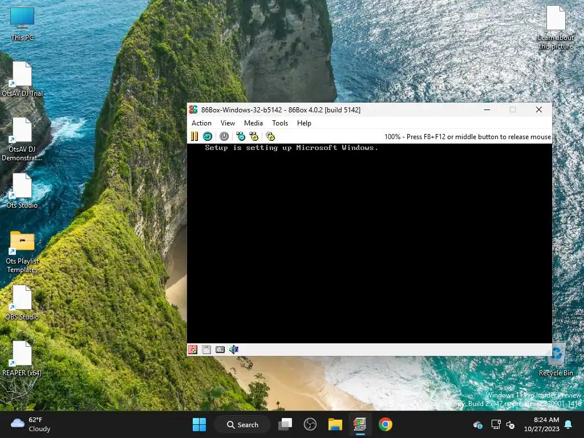Select the Ots Studio shortcut
Screen dimensions: 584x438
coord(22,190)
